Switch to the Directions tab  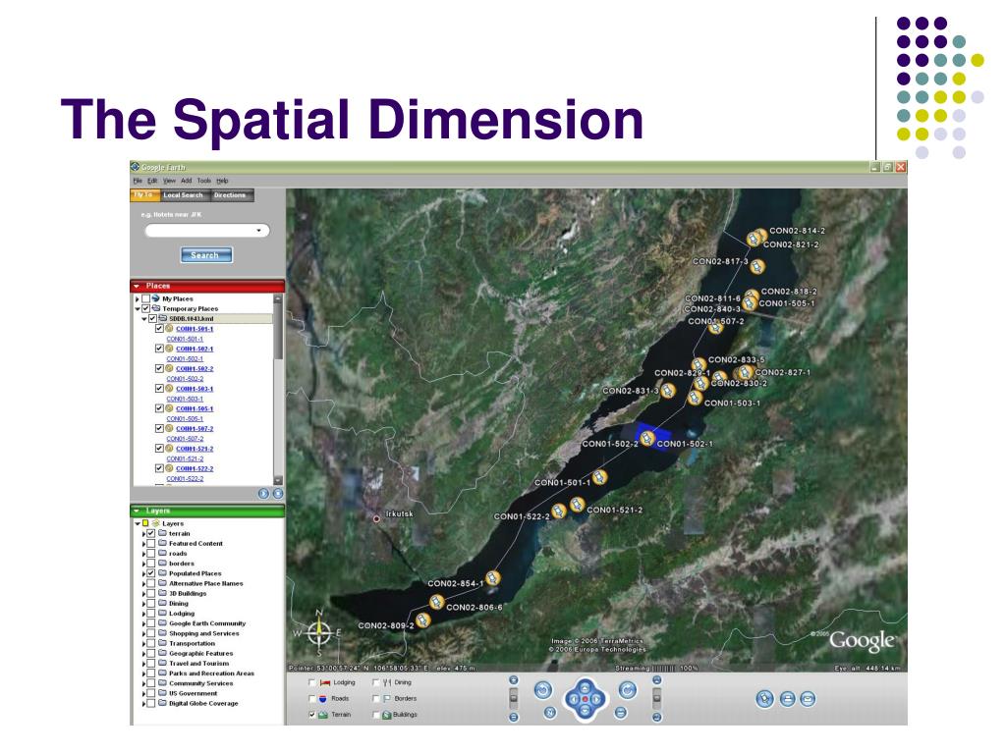point(230,195)
